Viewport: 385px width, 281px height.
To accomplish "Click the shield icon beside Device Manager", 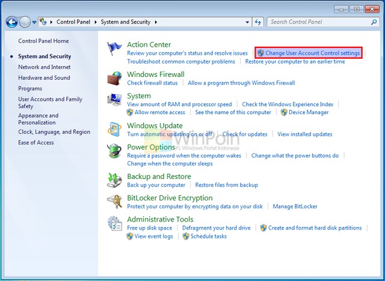I will click(x=284, y=112).
